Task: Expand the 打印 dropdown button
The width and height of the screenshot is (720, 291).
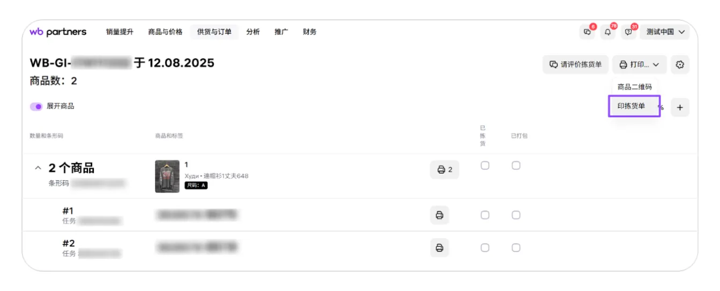Action: tap(640, 65)
